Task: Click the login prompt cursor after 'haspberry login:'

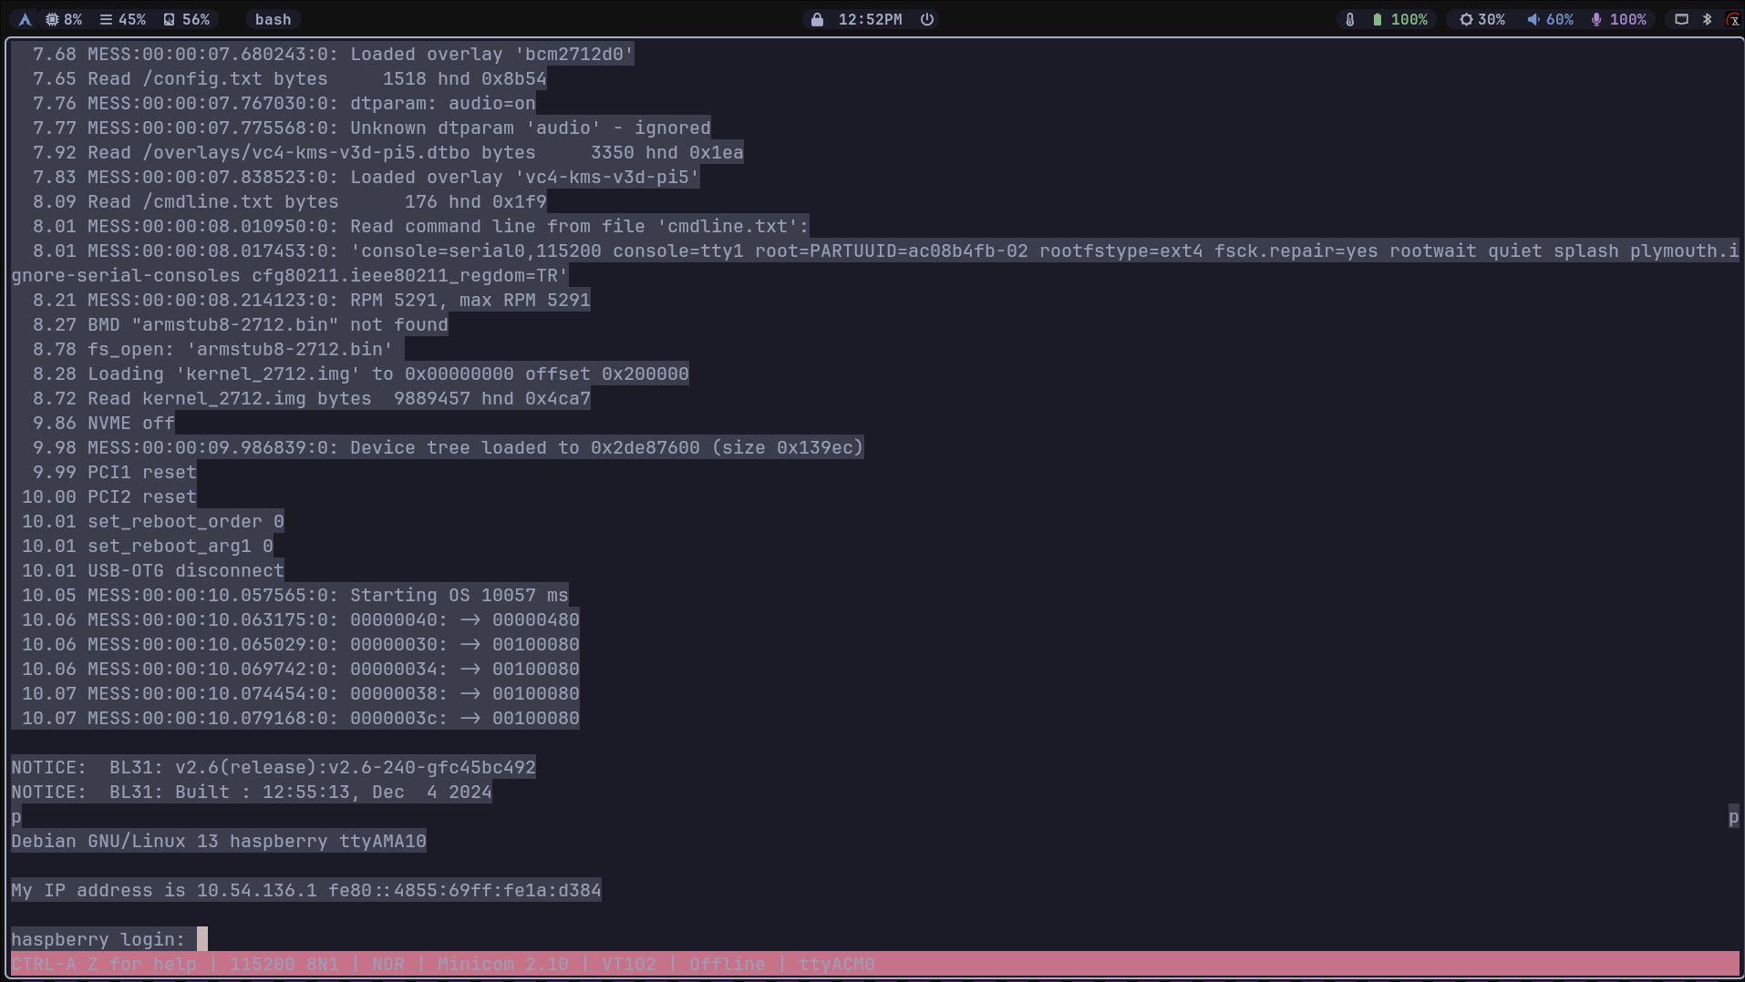Action: pos(202,939)
